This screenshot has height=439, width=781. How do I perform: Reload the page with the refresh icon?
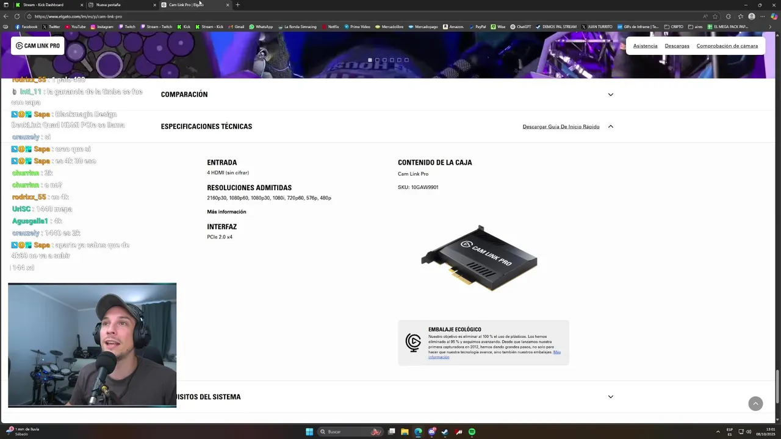click(16, 16)
